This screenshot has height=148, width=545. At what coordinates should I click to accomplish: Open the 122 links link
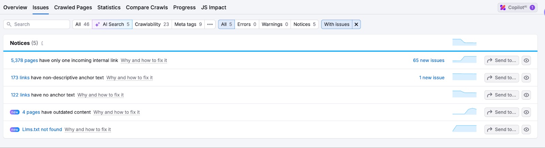(x=20, y=95)
